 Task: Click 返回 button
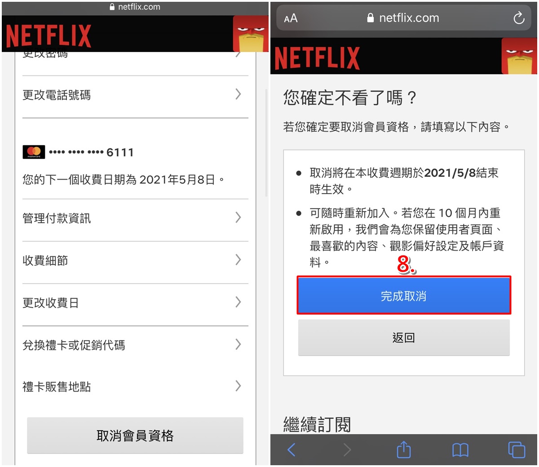click(404, 338)
